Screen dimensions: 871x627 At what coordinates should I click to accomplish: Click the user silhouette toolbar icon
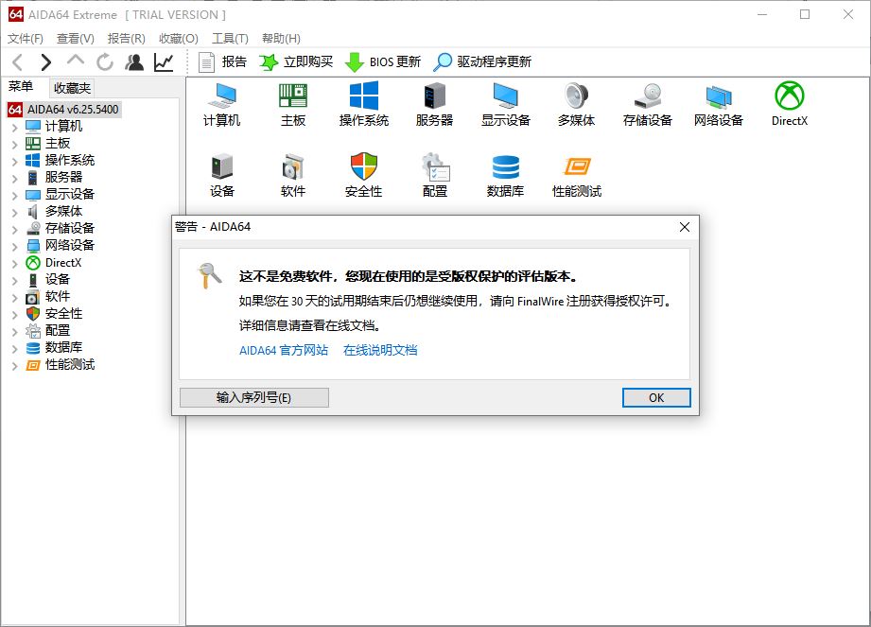click(134, 62)
